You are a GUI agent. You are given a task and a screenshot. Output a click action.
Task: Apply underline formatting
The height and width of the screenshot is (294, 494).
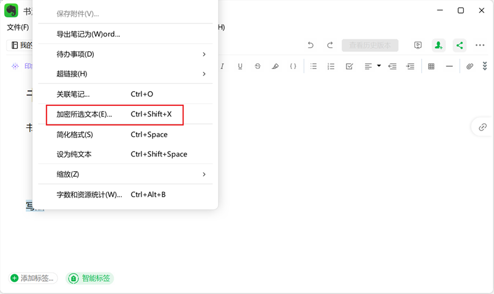point(240,67)
